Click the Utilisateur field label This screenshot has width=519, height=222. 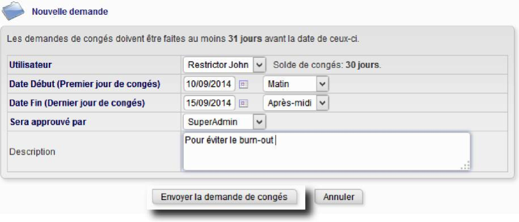point(31,65)
